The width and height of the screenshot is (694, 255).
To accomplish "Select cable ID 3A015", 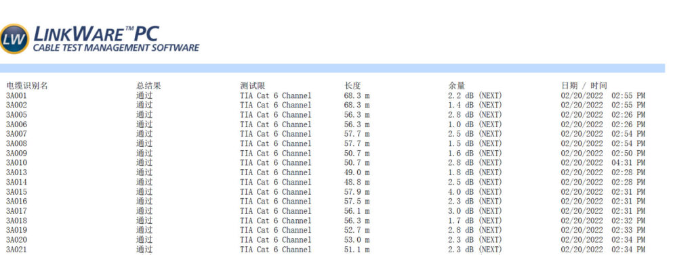I will tap(16, 192).
